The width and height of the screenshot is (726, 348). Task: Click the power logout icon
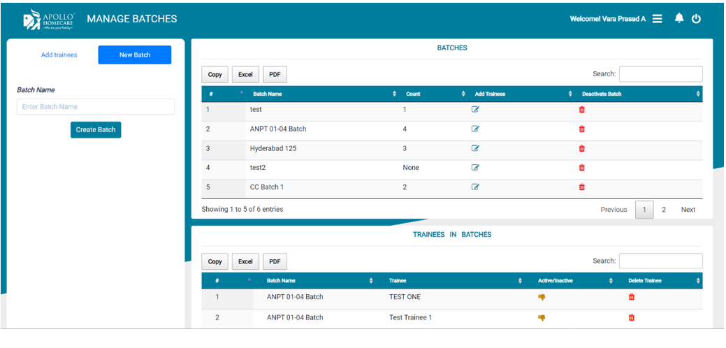pyautogui.click(x=696, y=19)
